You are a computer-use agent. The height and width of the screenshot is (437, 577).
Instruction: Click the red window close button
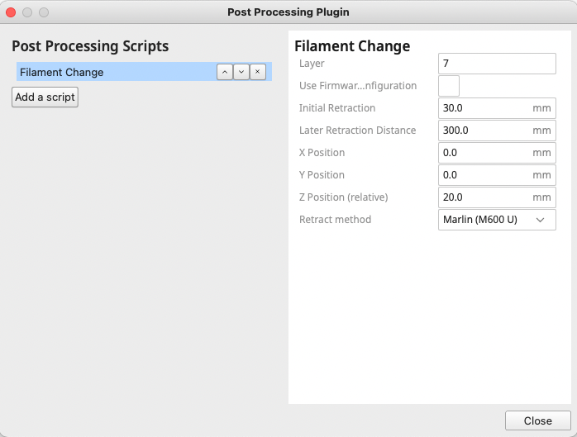tap(11, 12)
